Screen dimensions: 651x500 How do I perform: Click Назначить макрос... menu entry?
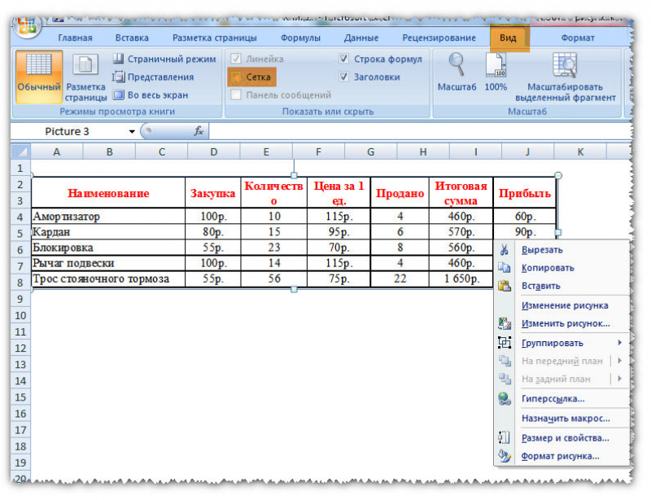pyautogui.click(x=566, y=419)
